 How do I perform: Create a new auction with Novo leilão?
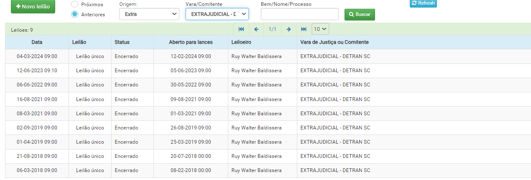(33, 7)
